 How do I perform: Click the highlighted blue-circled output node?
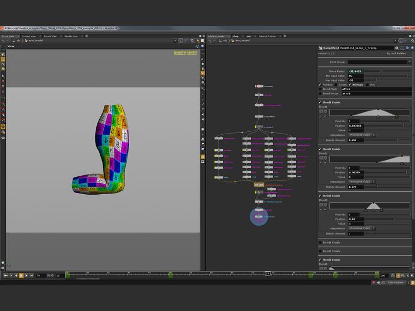point(259,217)
